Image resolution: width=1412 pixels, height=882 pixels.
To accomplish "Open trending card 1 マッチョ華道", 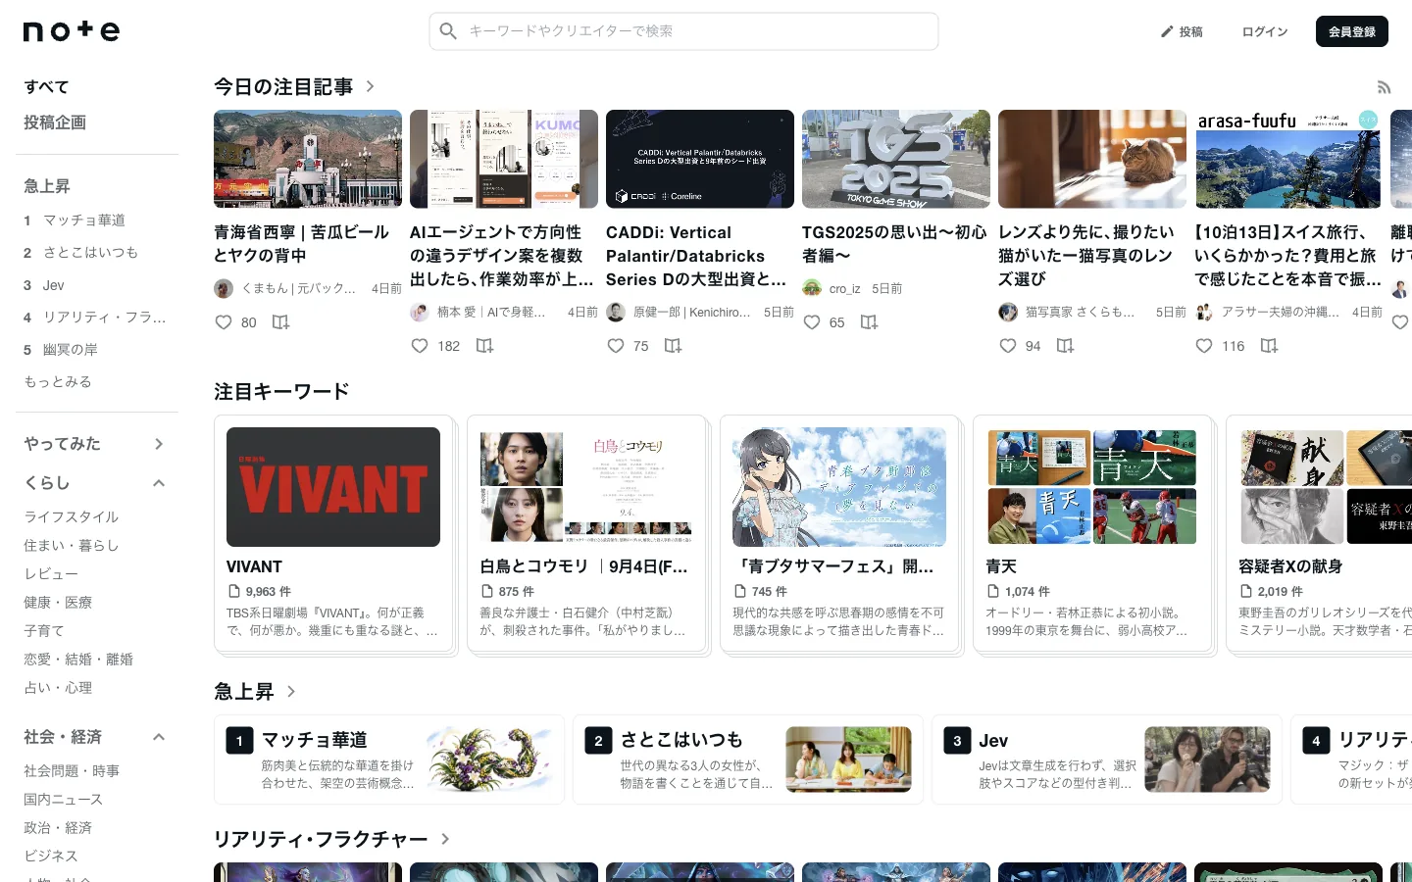I will point(389,759).
